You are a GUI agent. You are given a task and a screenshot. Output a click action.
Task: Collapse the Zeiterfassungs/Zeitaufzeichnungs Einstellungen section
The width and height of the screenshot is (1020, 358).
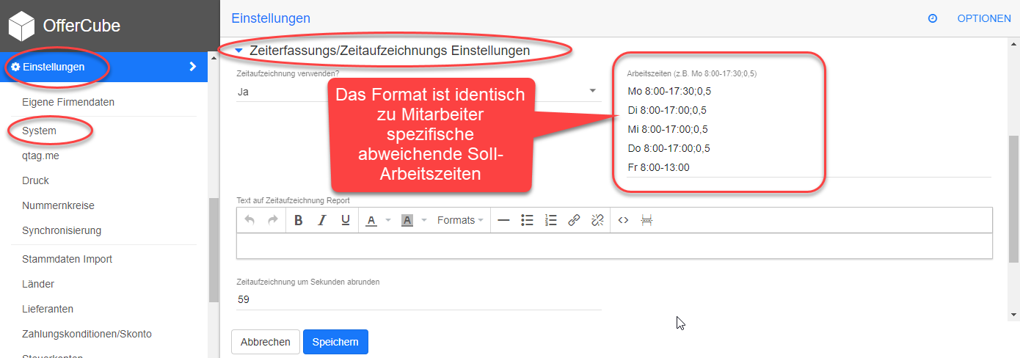(238, 51)
